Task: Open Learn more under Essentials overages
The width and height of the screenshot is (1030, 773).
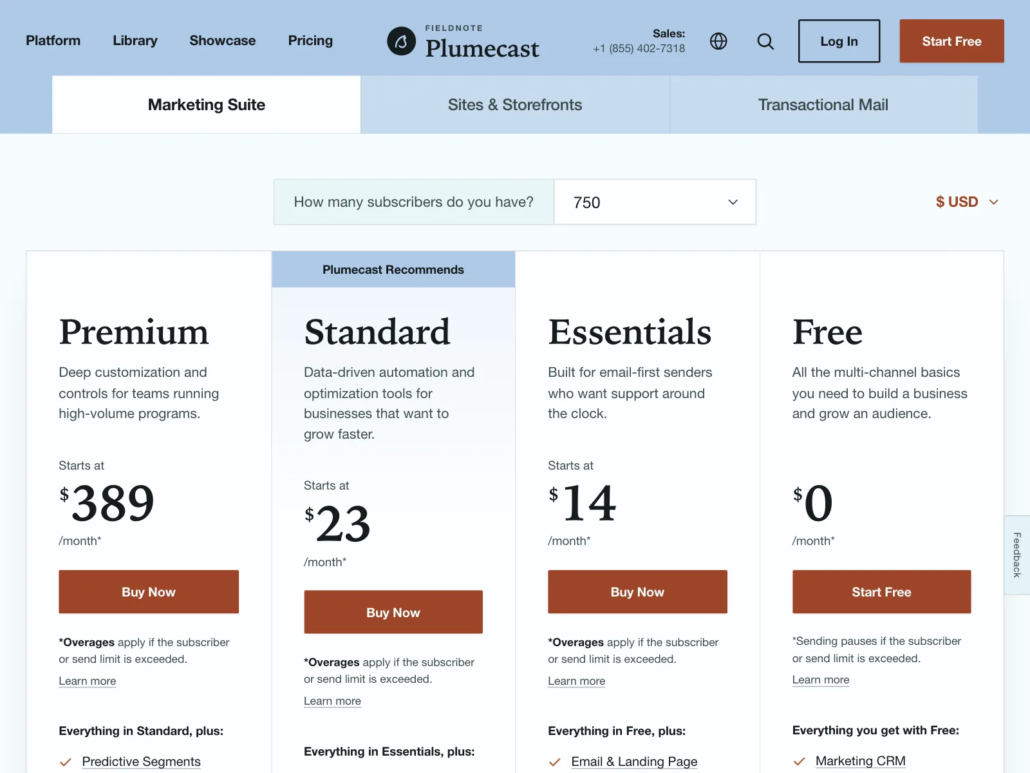Action: click(577, 681)
